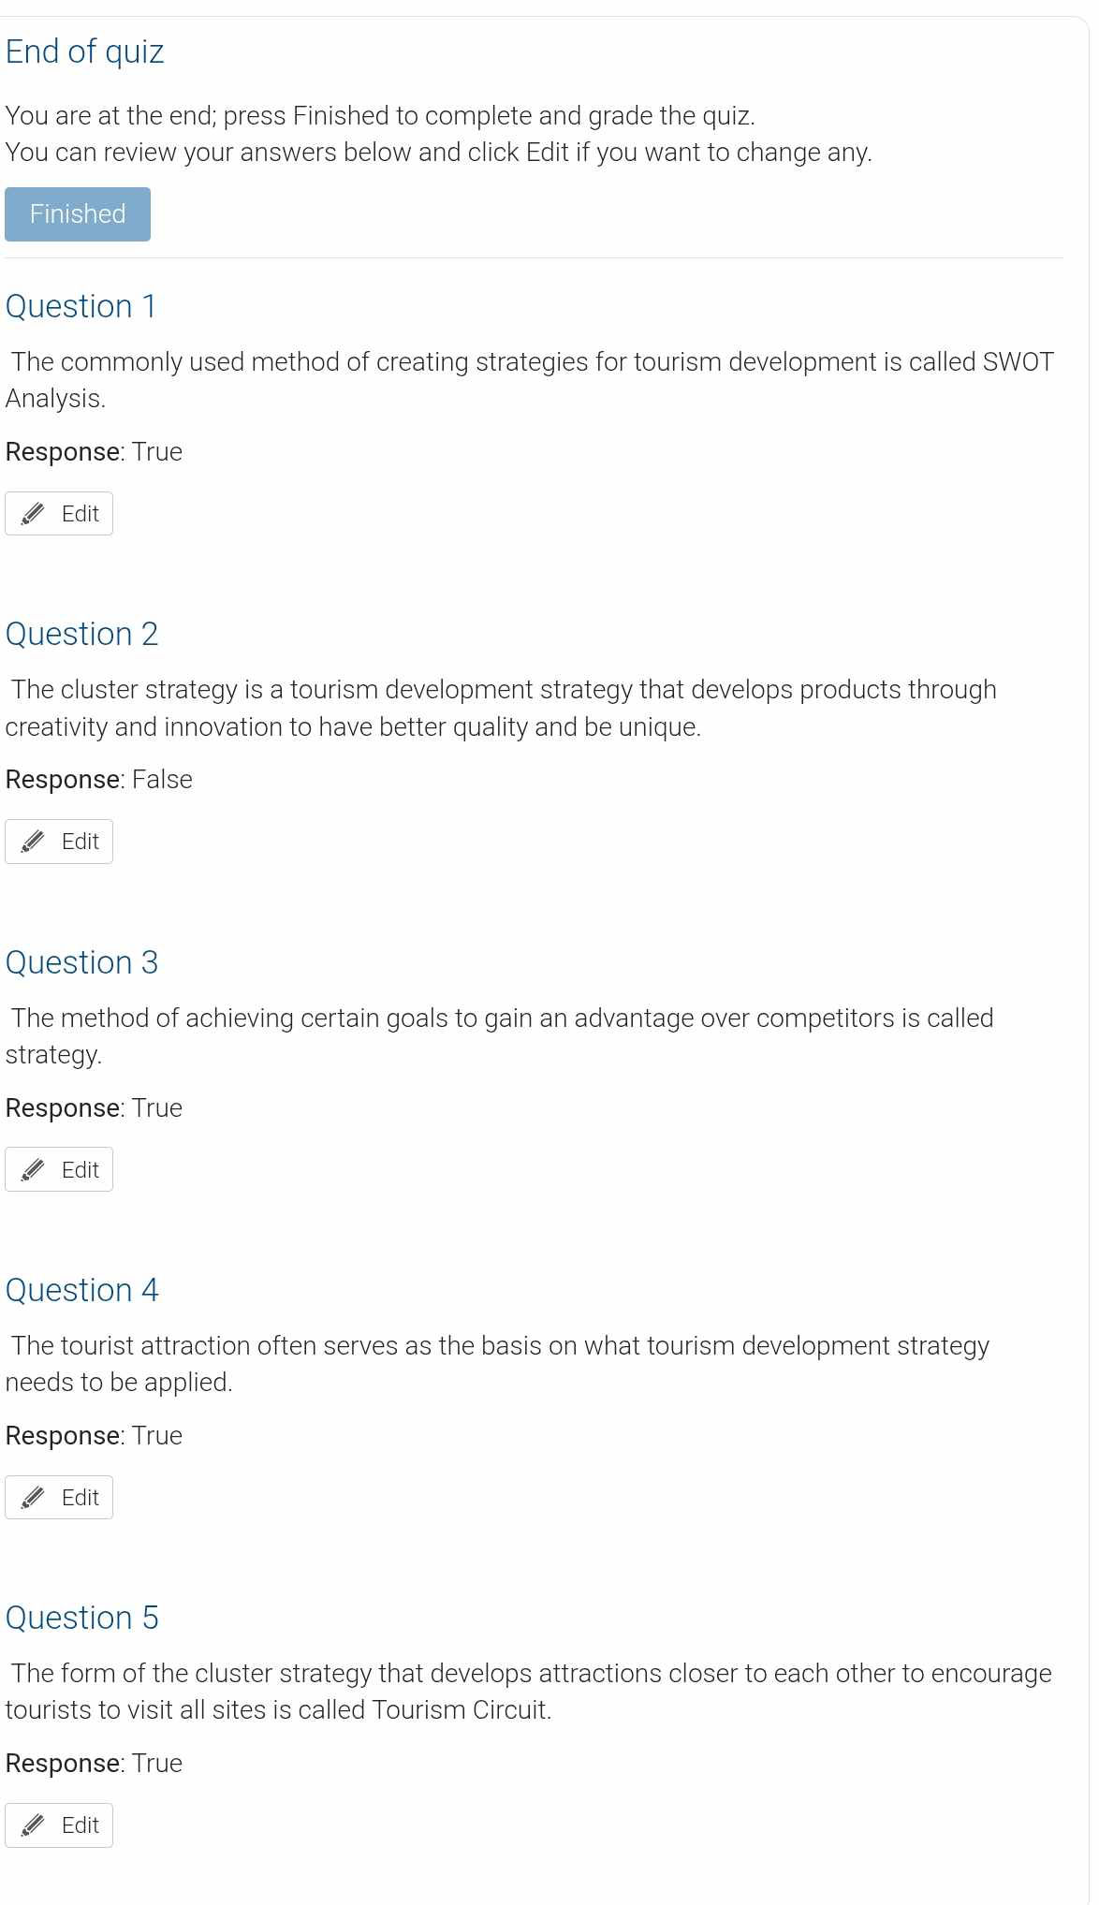Click Edit for the Tourism Circuit question
Image resolution: width=1099 pixels, height=1905 pixels.
tap(58, 1824)
